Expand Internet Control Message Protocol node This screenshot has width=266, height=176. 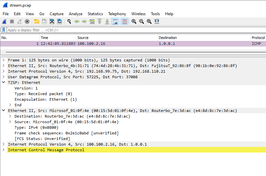[3, 150]
